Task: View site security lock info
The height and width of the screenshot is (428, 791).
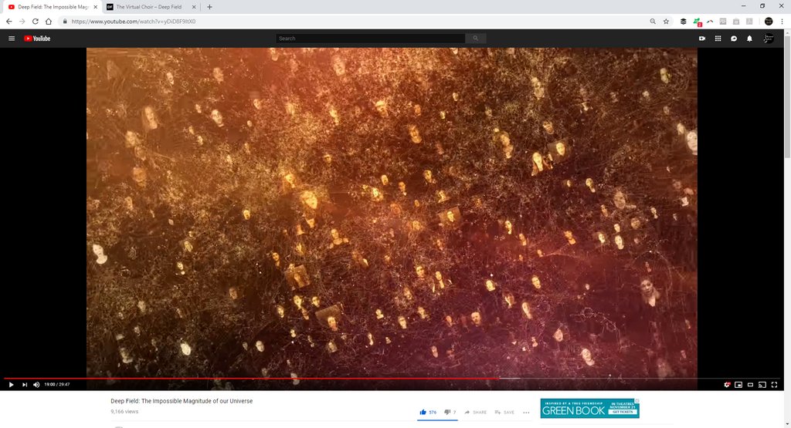Action: 65,21
